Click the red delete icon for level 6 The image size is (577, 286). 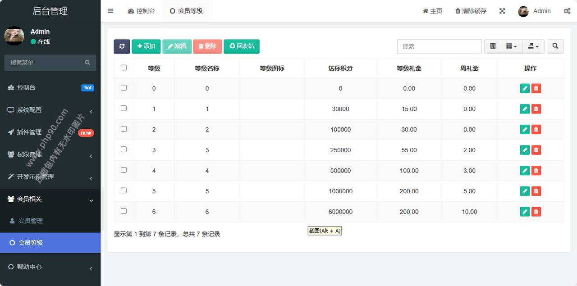pyautogui.click(x=536, y=212)
